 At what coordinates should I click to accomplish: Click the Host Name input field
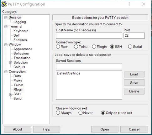click(89, 36)
